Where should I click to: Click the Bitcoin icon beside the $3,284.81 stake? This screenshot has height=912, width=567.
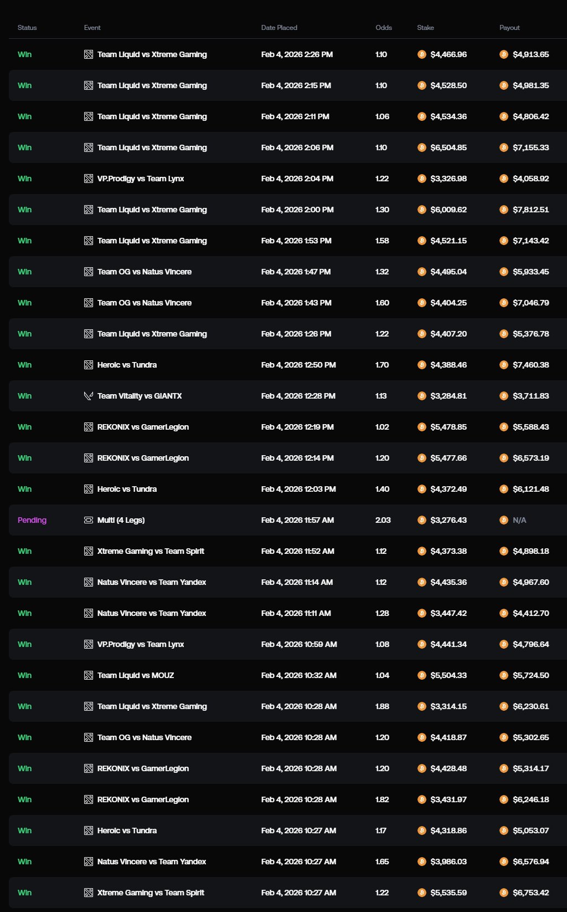click(422, 396)
